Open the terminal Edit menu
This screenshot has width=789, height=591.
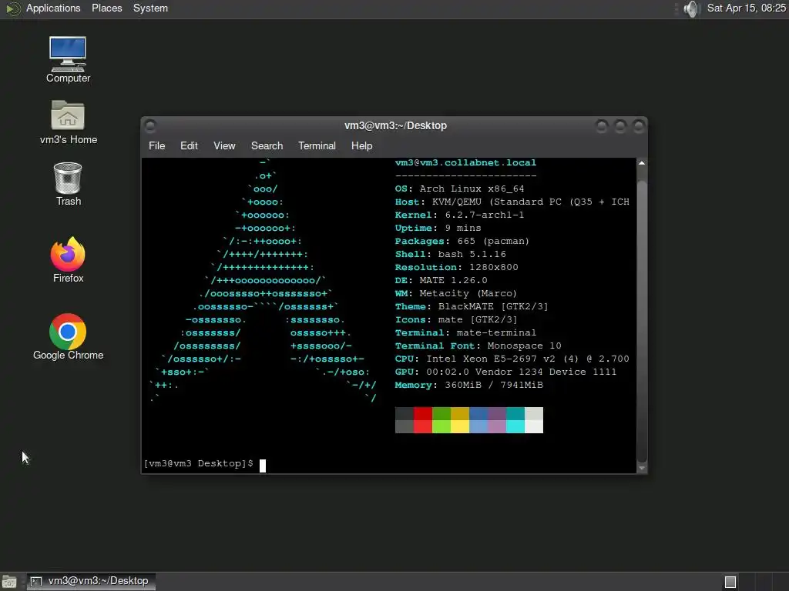point(189,145)
